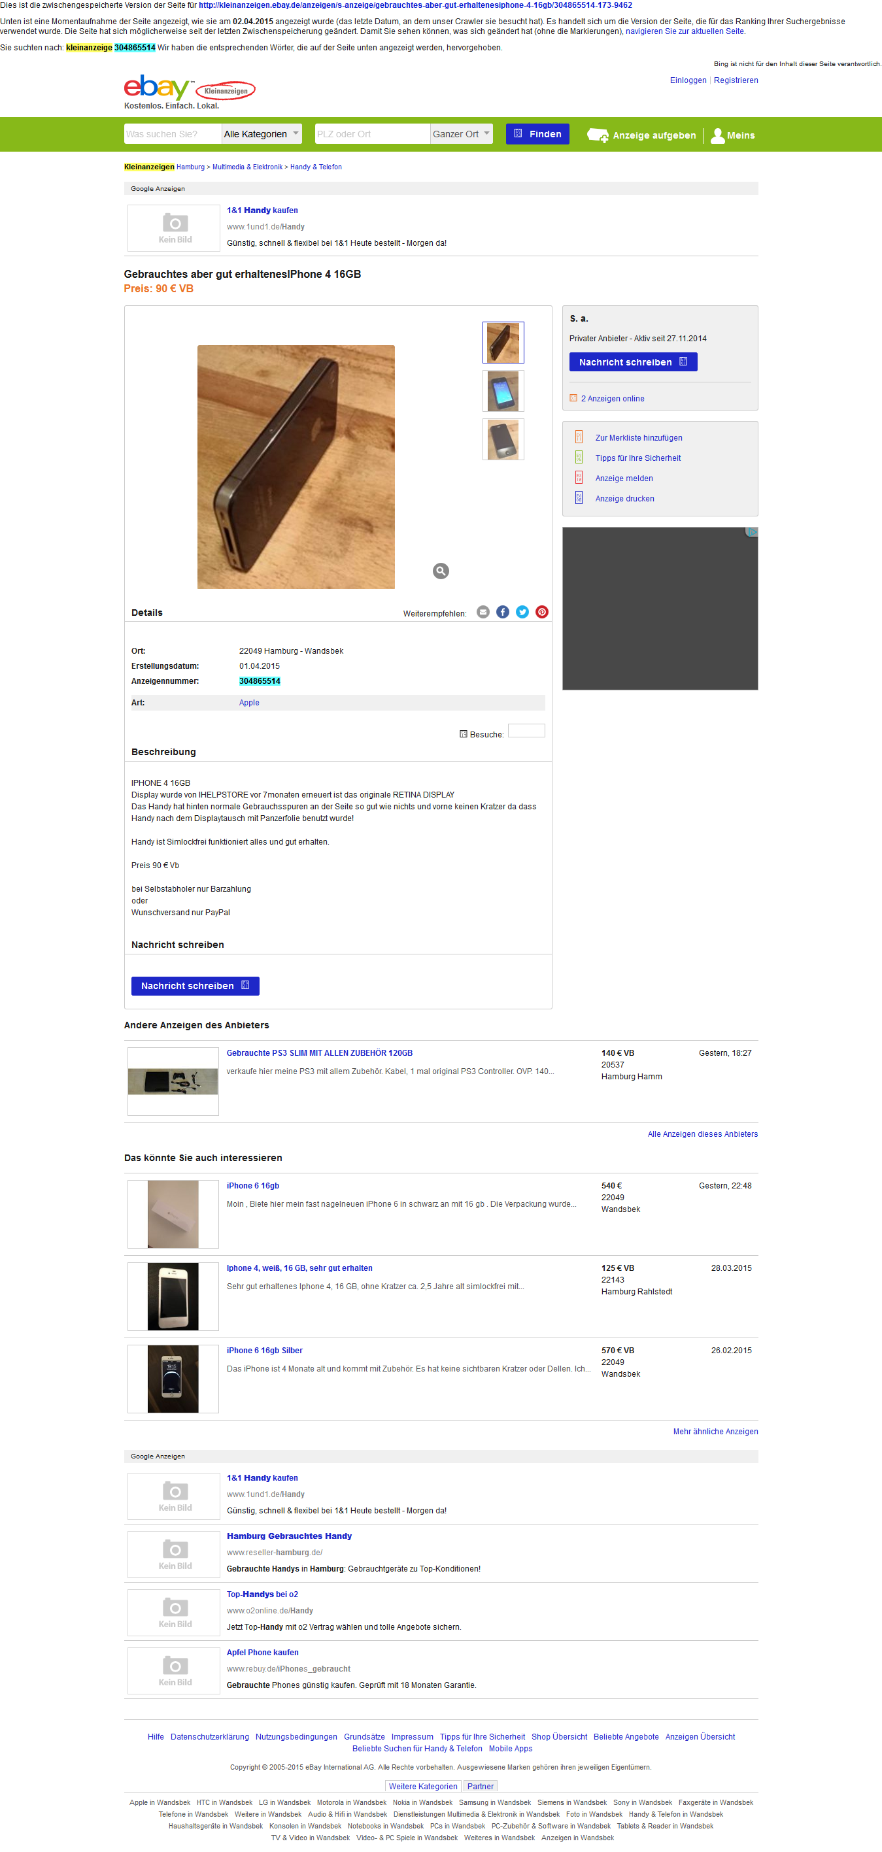This screenshot has height=1852, width=882.
Task: Open the 2 Anzeigen online link
Action: tap(613, 398)
